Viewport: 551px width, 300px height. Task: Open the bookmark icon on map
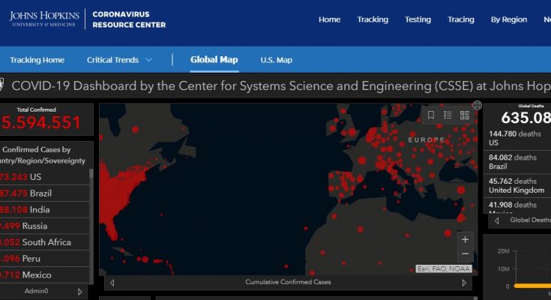[x=431, y=115]
